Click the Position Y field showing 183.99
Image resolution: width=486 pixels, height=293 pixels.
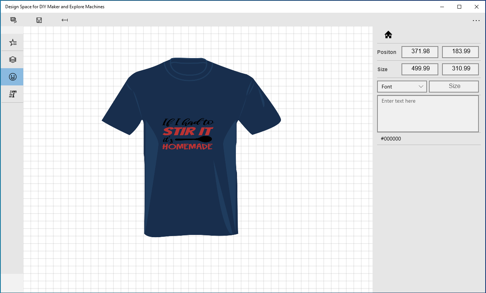(460, 52)
